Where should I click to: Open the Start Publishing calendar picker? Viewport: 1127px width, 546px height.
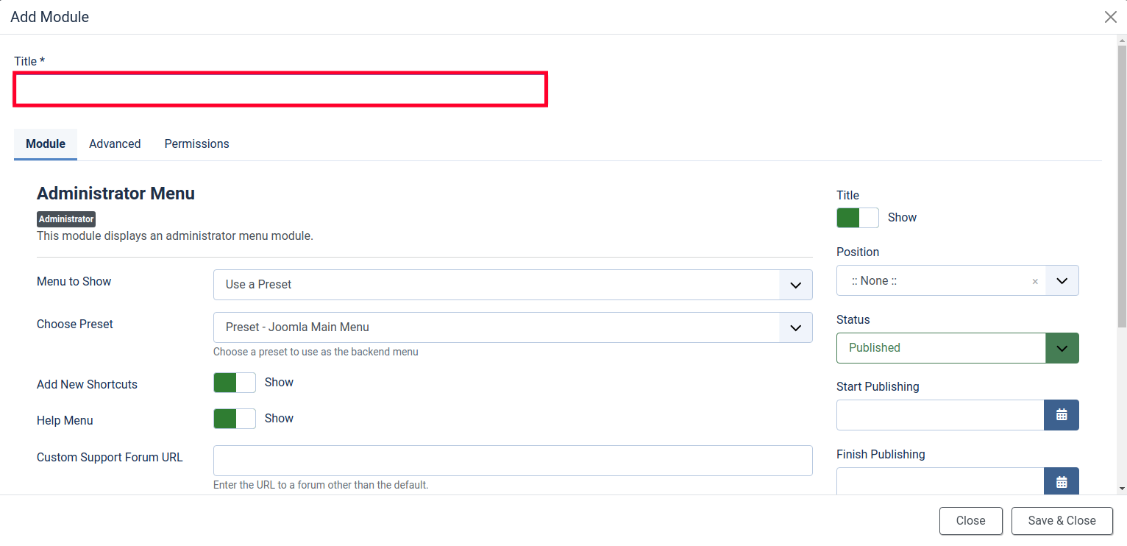1061,415
